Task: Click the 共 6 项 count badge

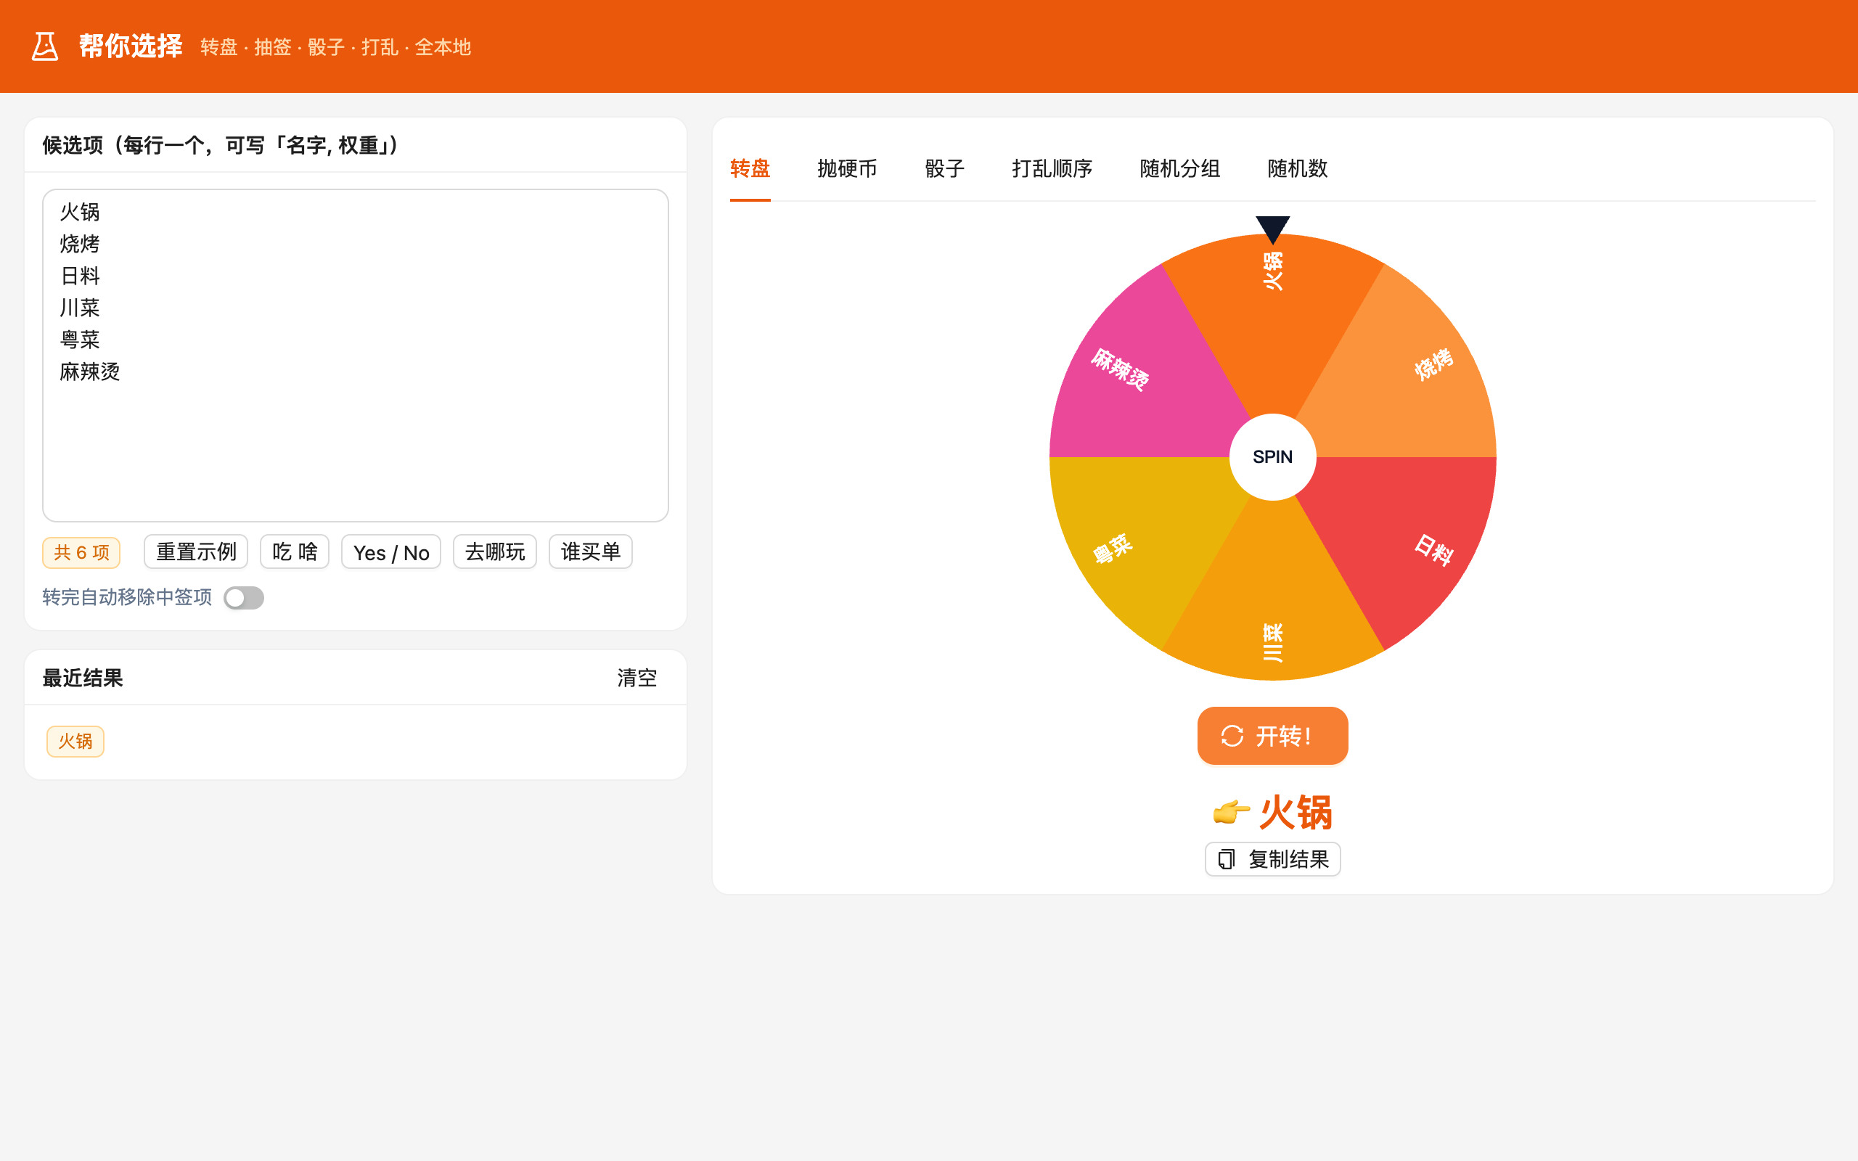Action: (x=81, y=552)
